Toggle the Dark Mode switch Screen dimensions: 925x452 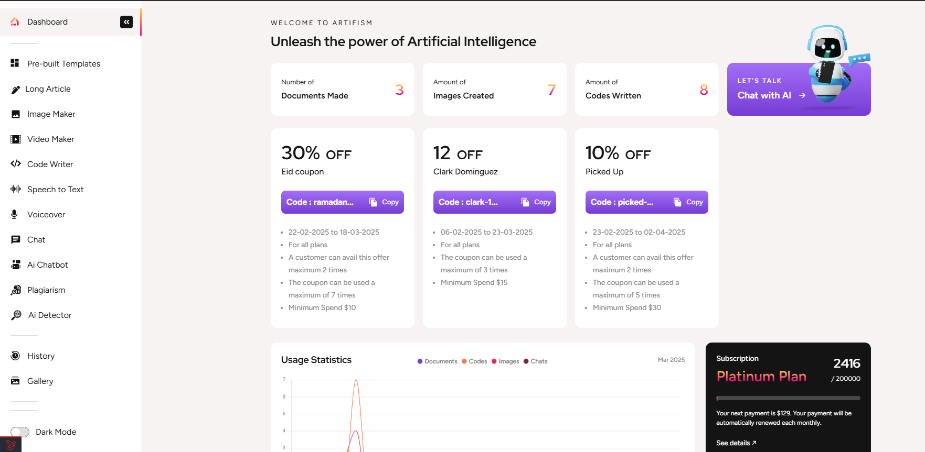point(20,432)
